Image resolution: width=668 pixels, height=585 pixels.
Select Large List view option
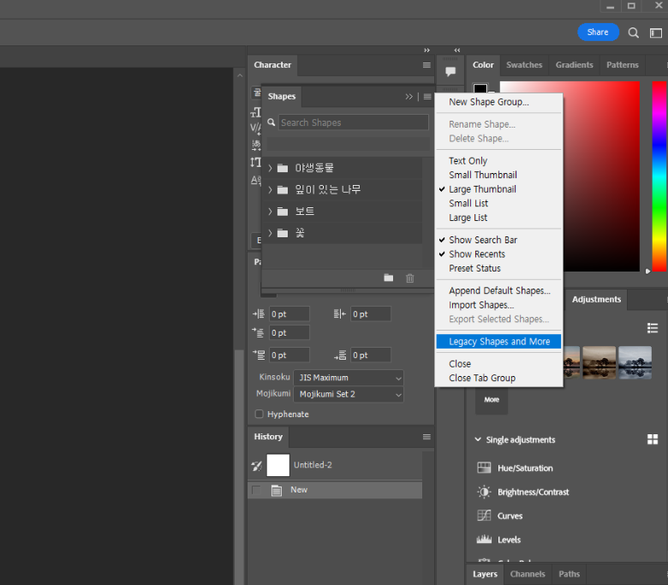498,218
